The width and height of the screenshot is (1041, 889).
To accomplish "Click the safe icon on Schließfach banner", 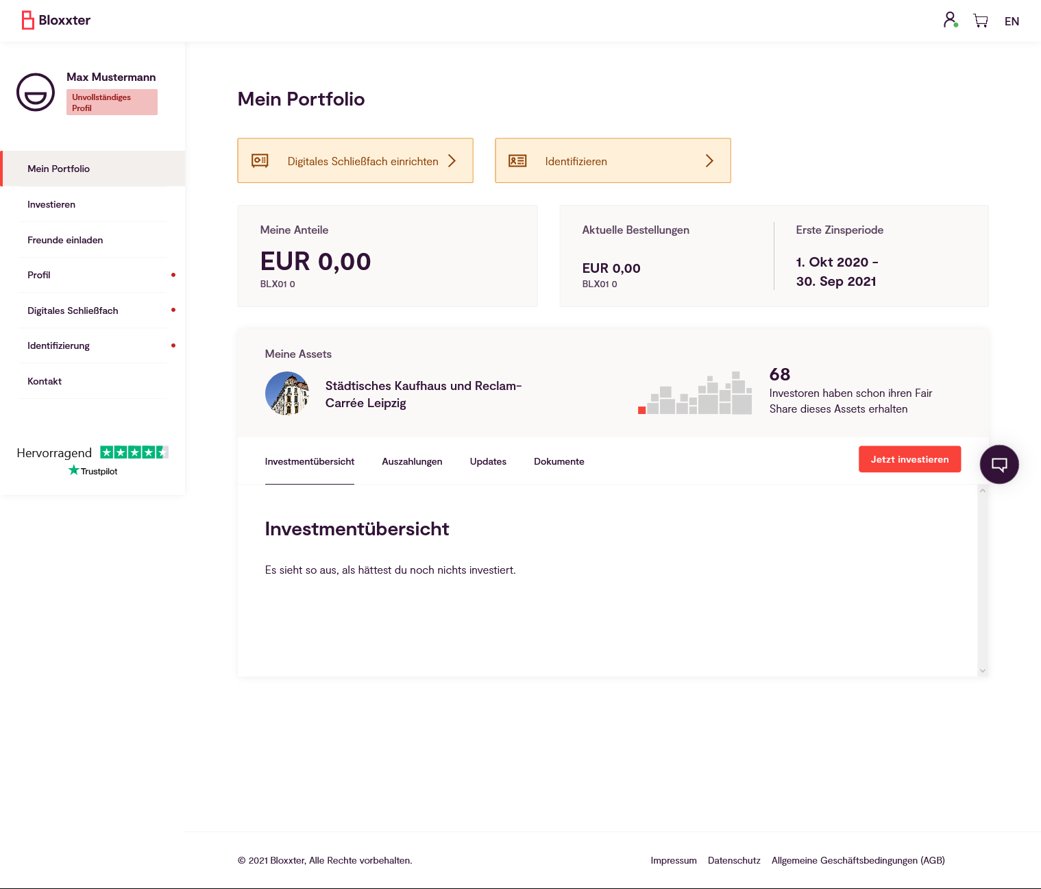I will pyautogui.click(x=260, y=161).
